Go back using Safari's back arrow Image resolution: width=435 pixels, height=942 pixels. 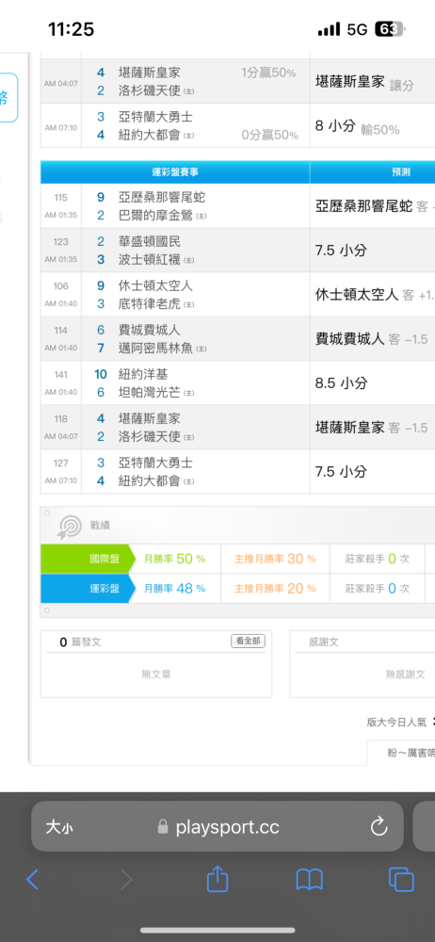coord(32,880)
